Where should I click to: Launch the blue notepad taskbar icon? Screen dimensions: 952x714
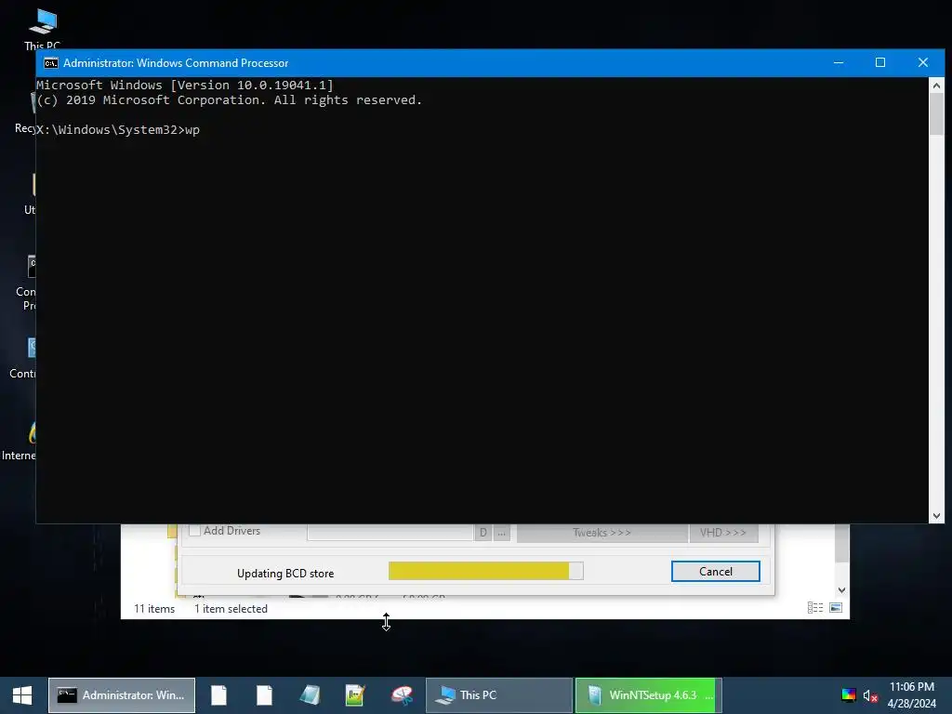(310, 695)
